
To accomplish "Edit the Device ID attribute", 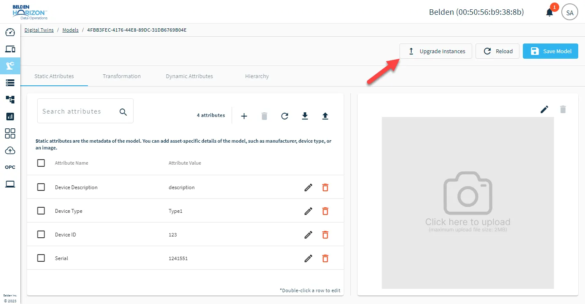I will tap(309, 234).
